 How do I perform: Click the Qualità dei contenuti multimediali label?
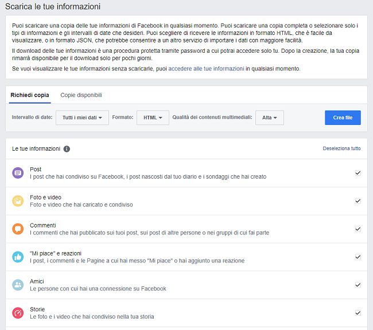[x=212, y=117]
